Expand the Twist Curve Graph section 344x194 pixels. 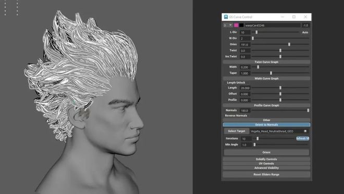[x=266, y=62]
